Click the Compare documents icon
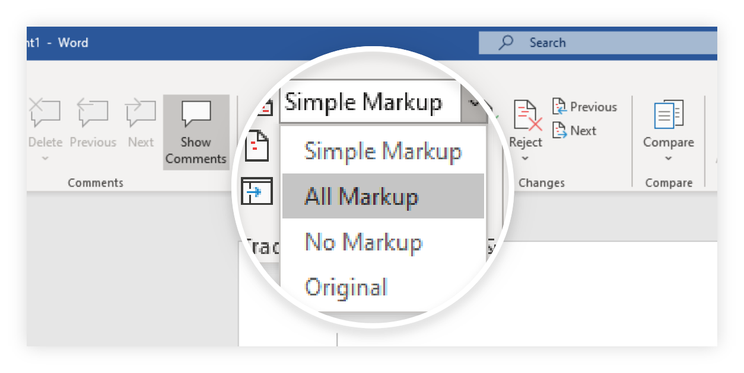Image resolution: width=744 pixels, height=373 pixels. (669, 115)
